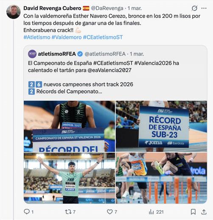This screenshot has height=220, width=213.
Task: Click the #Atletismo hashtag
Action: (37, 37)
